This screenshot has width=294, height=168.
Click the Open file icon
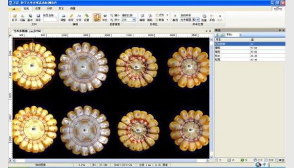(x=15, y=16)
